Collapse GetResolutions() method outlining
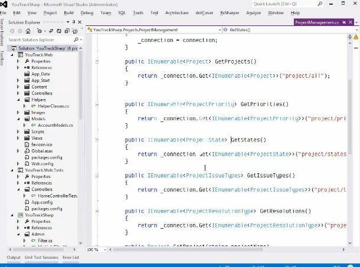 coord(97,211)
